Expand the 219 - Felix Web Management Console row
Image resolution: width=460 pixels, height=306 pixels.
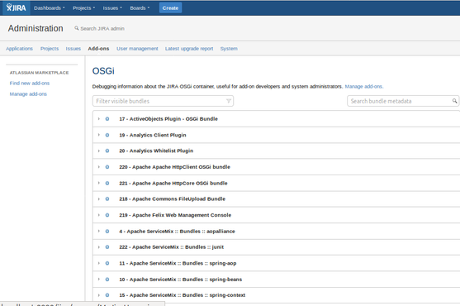(99, 215)
